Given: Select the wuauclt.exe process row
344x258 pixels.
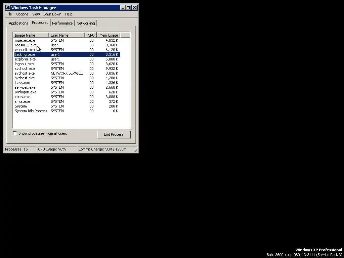Looking at the screenshot, I should coord(67,50).
